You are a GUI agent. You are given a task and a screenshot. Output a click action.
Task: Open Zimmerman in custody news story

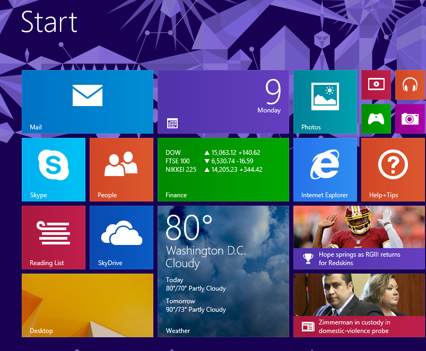[359, 305]
